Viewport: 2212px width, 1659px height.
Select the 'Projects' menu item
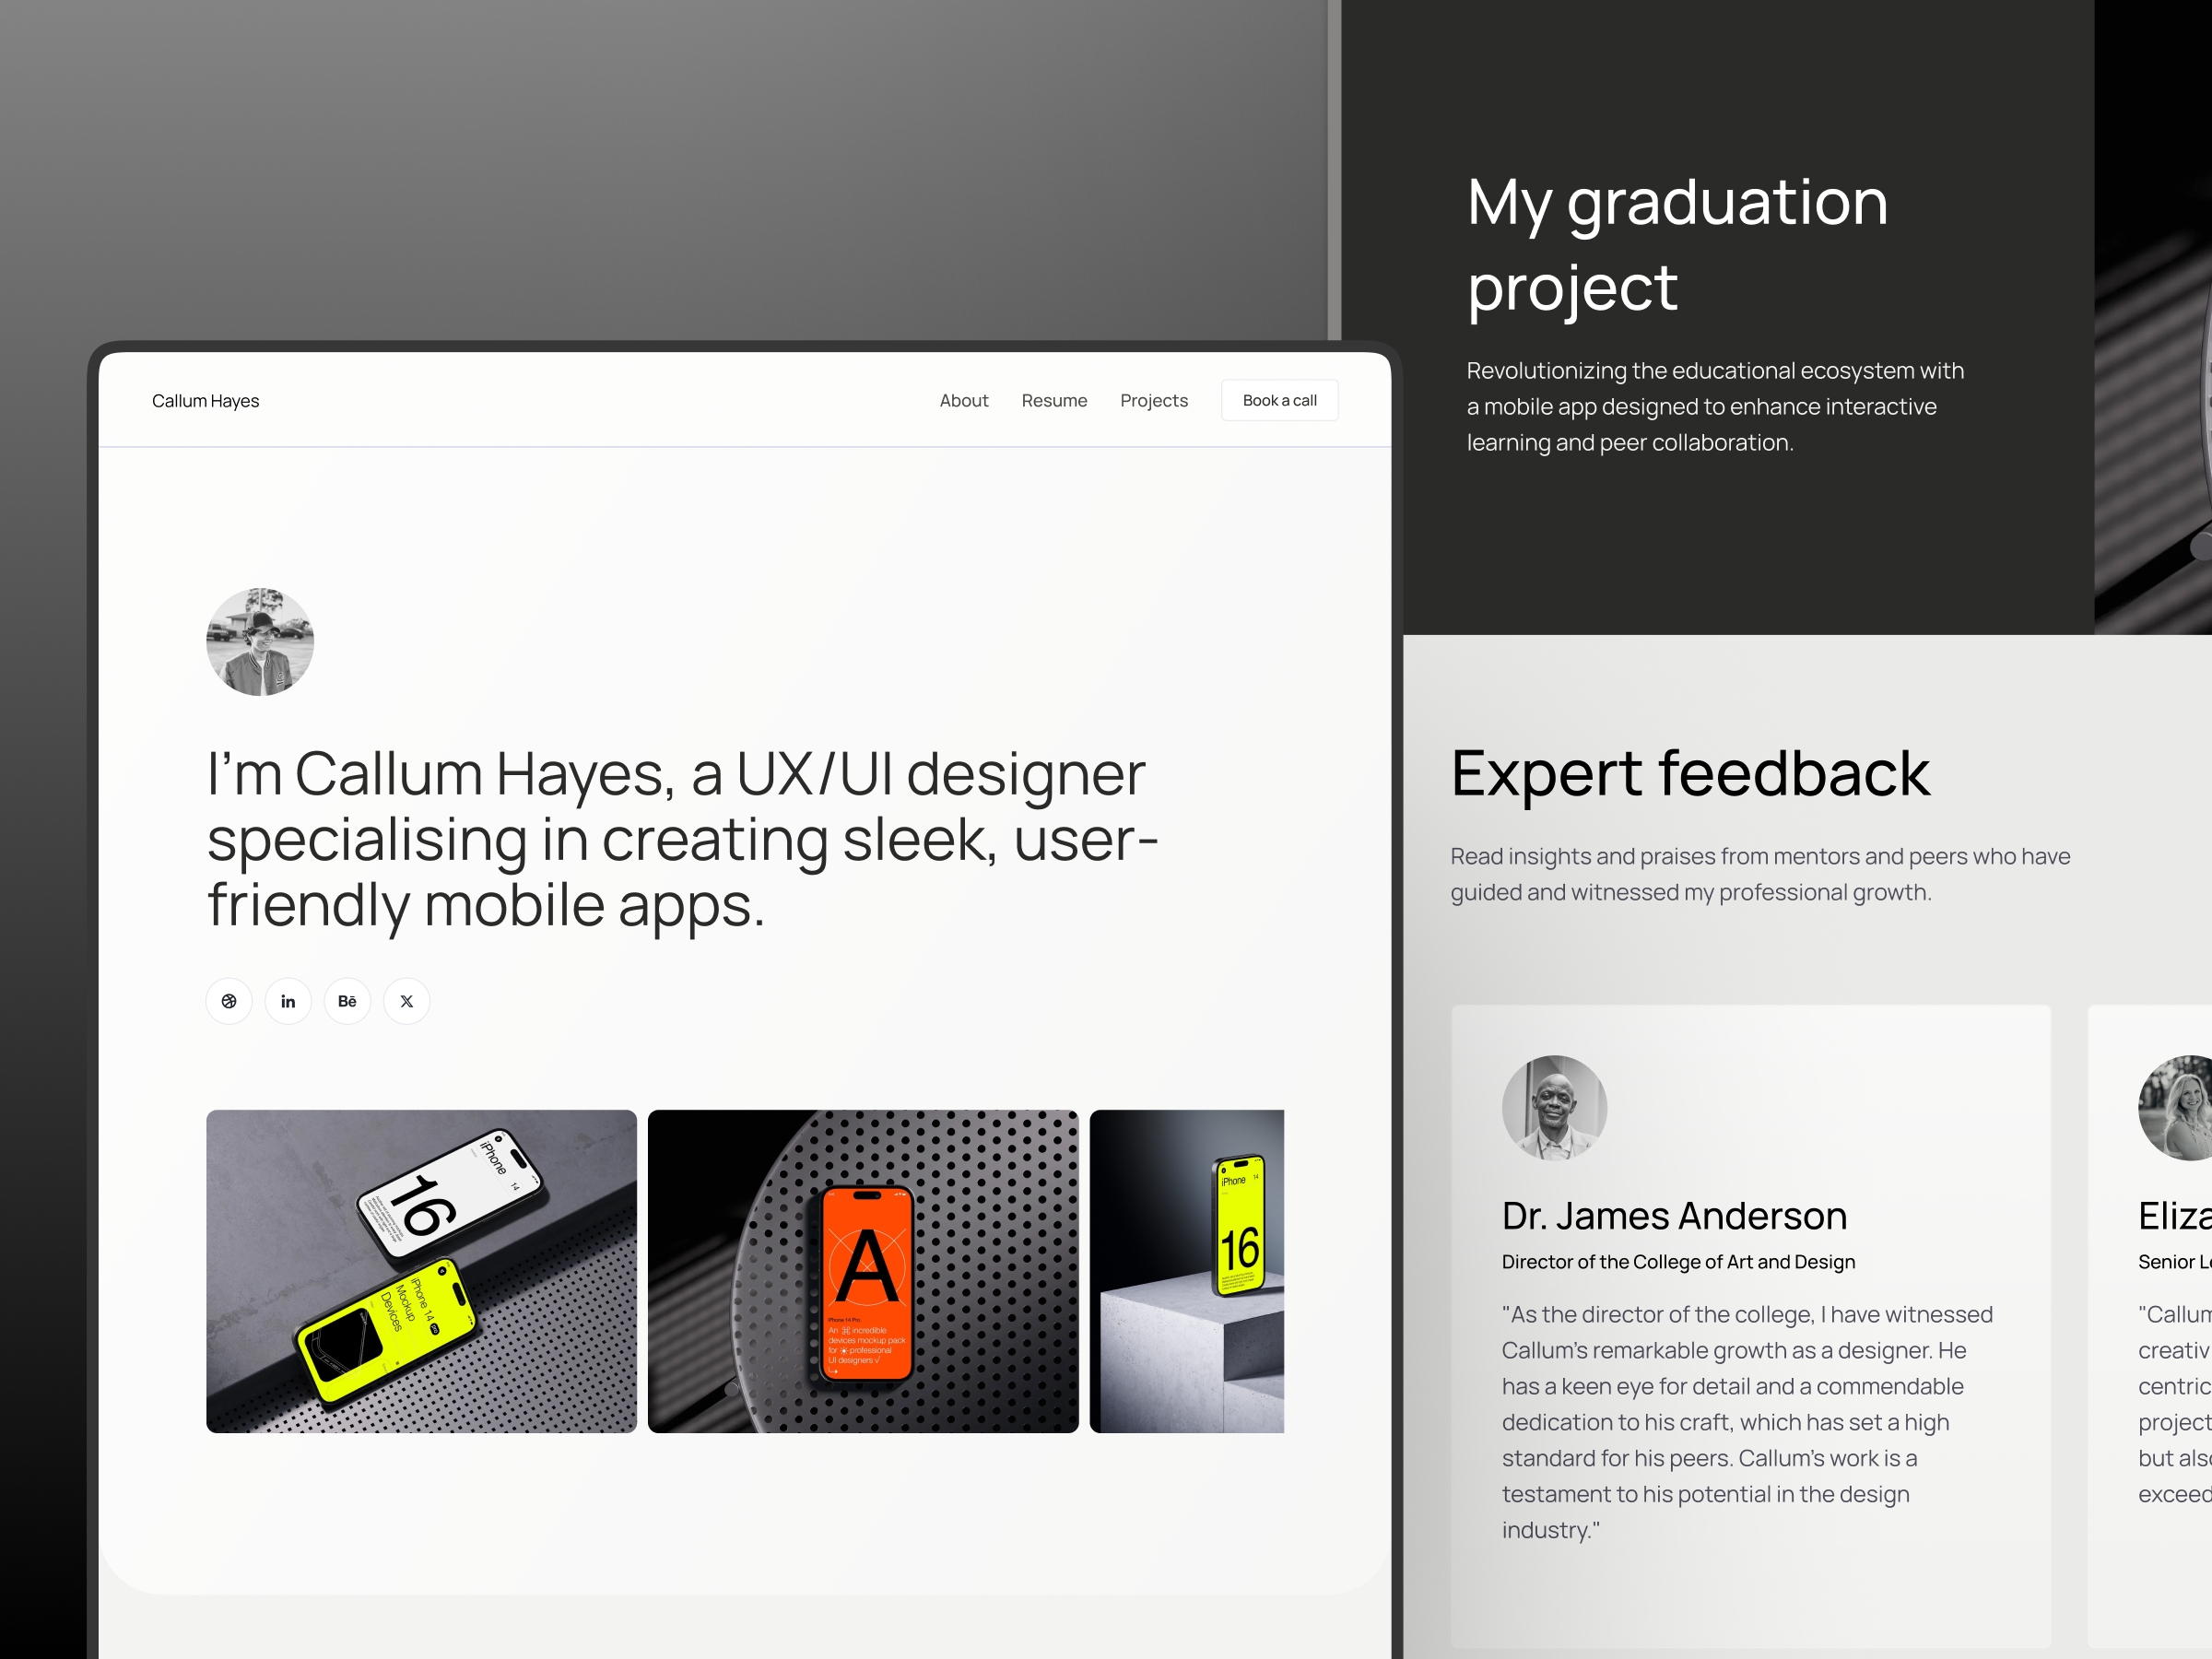1153,401
